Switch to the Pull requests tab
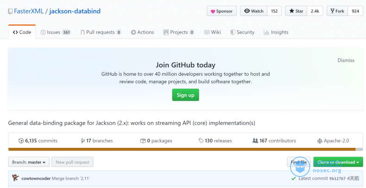Viewport: 366px width, 188px height. tap(101, 32)
